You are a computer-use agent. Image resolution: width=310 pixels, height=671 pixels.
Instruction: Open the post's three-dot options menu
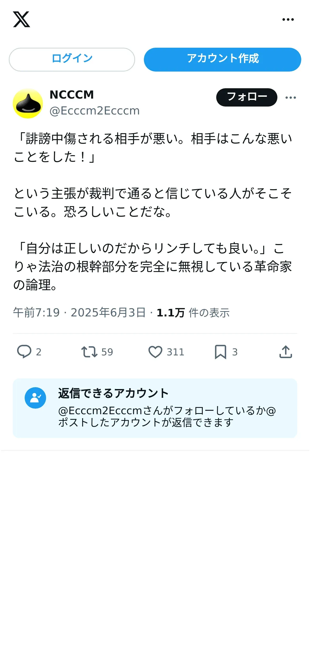[291, 98]
